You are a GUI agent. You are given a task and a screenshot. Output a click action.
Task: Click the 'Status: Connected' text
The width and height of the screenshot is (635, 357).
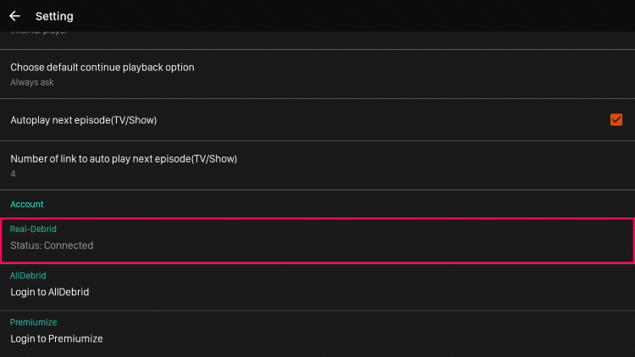(52, 245)
